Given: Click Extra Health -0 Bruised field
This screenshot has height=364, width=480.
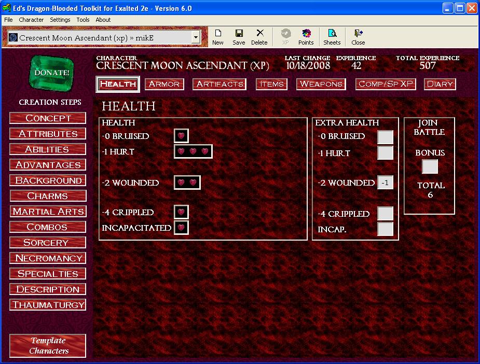Looking at the screenshot, I should pyautogui.click(x=385, y=137).
